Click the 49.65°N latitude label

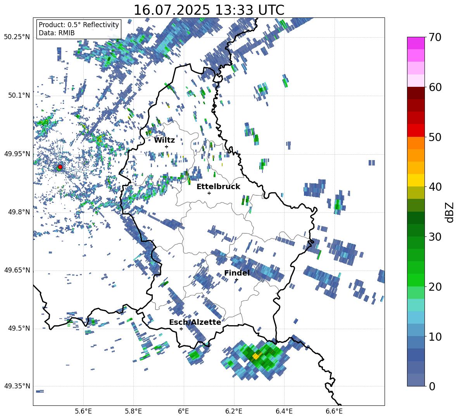(17, 270)
